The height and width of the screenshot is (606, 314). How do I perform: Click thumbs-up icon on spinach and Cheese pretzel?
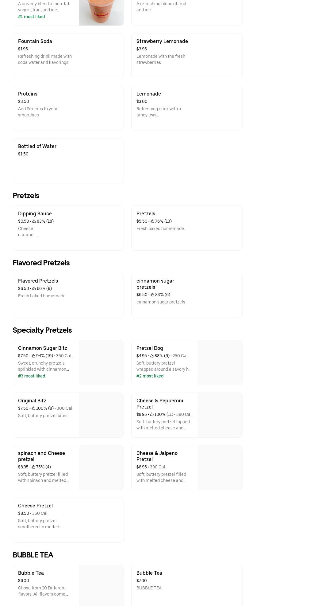point(33,467)
